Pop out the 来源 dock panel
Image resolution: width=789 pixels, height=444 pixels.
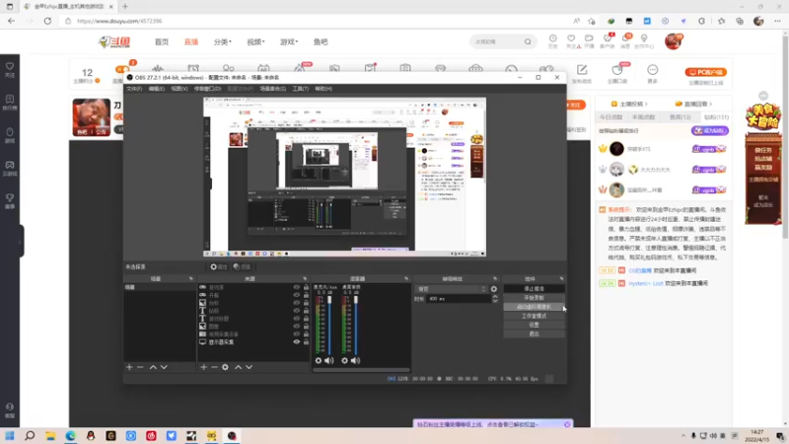click(x=305, y=278)
